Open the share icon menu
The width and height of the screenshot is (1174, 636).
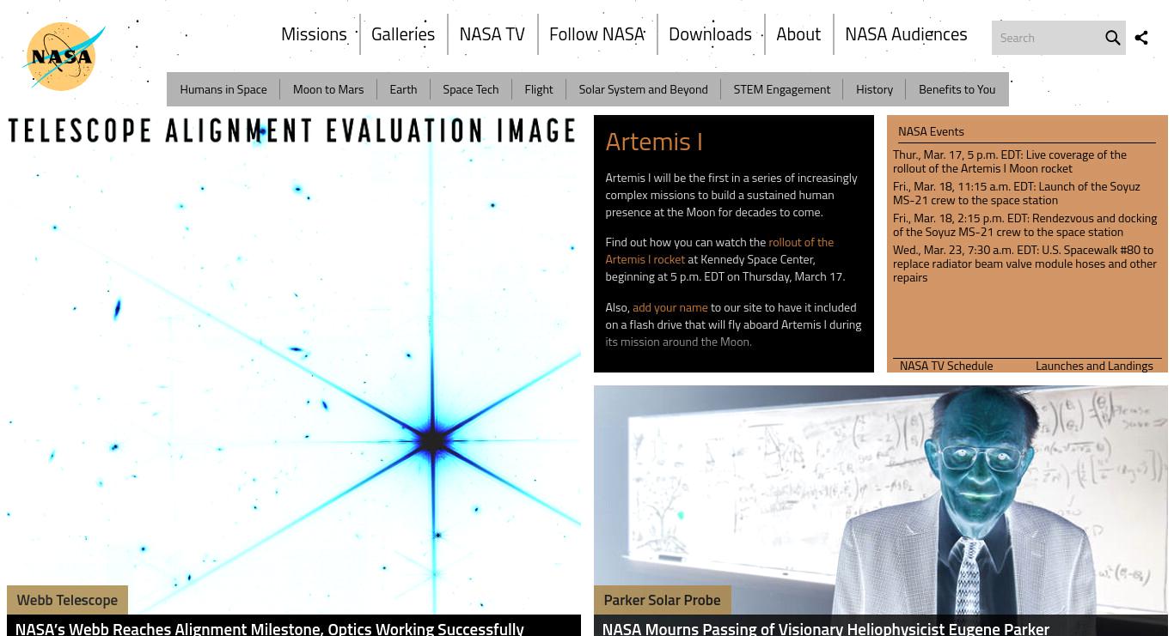click(1141, 38)
